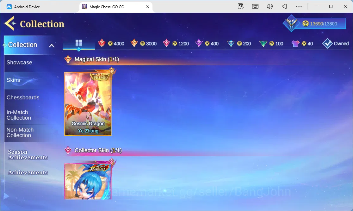
Task: Collapse the Collection sidebar section
Action: point(52,45)
